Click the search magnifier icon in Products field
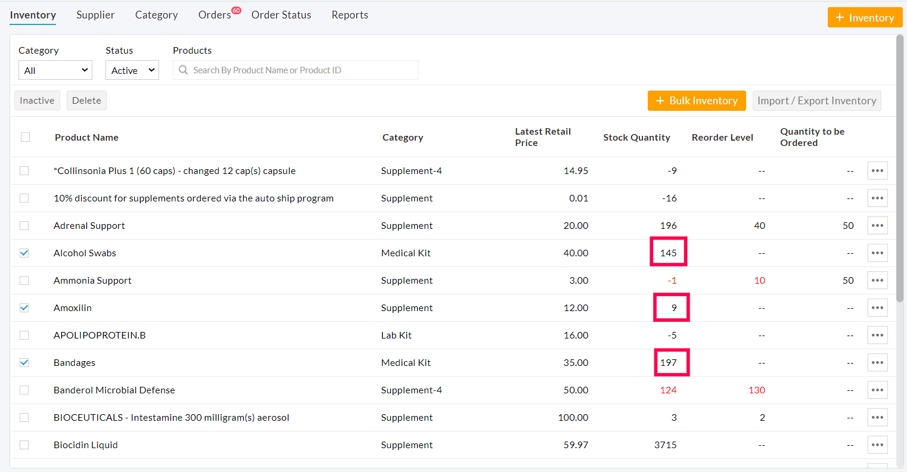This screenshot has width=907, height=472. pos(183,70)
